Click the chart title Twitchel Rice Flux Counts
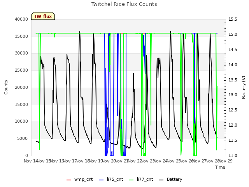Screen dimensions: 249x187 click(124, 4)
